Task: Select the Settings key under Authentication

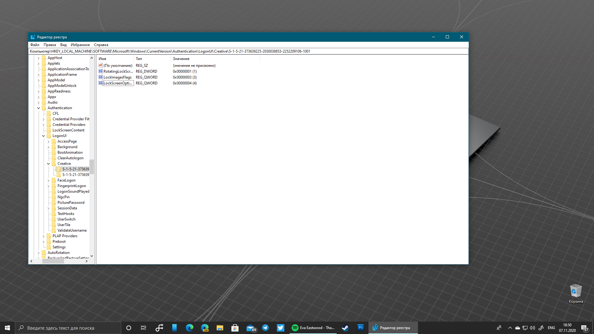Action: click(59, 247)
